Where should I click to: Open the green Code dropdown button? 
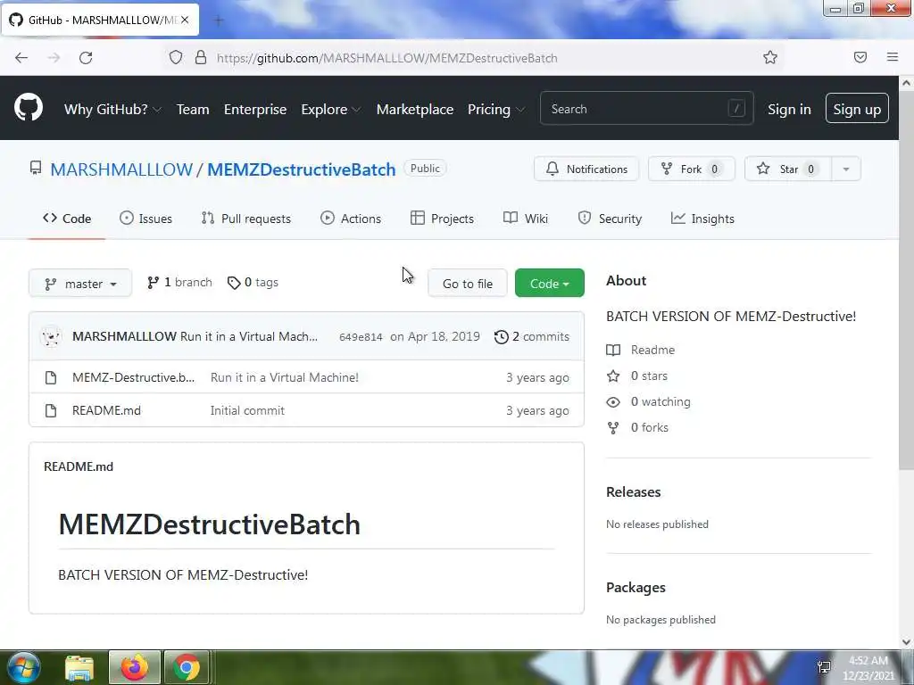click(x=549, y=283)
